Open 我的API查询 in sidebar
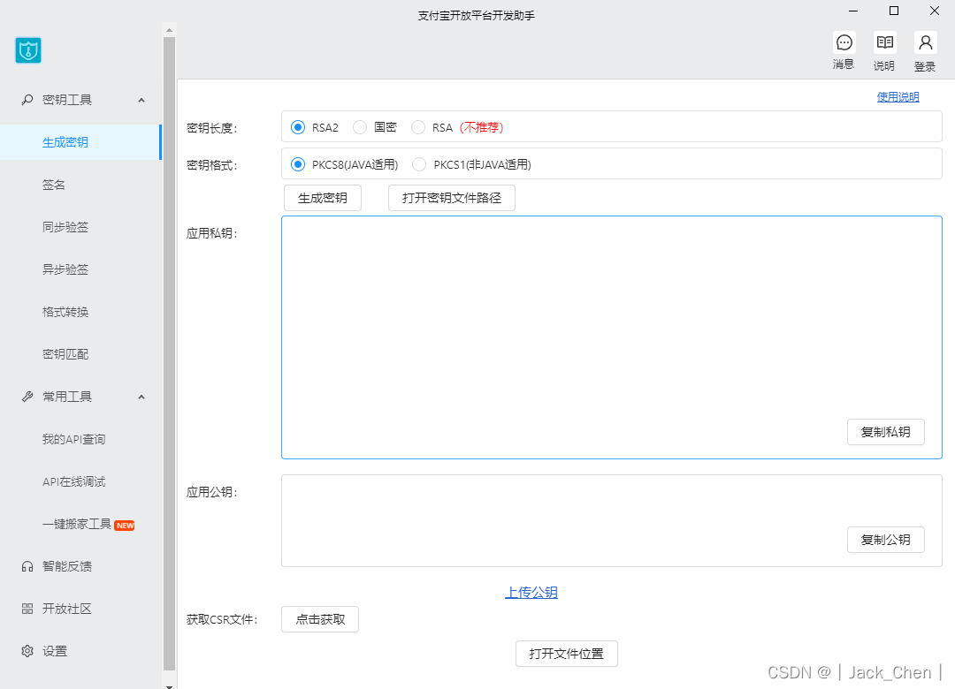Screen dimensions: 955x689 click(80, 439)
